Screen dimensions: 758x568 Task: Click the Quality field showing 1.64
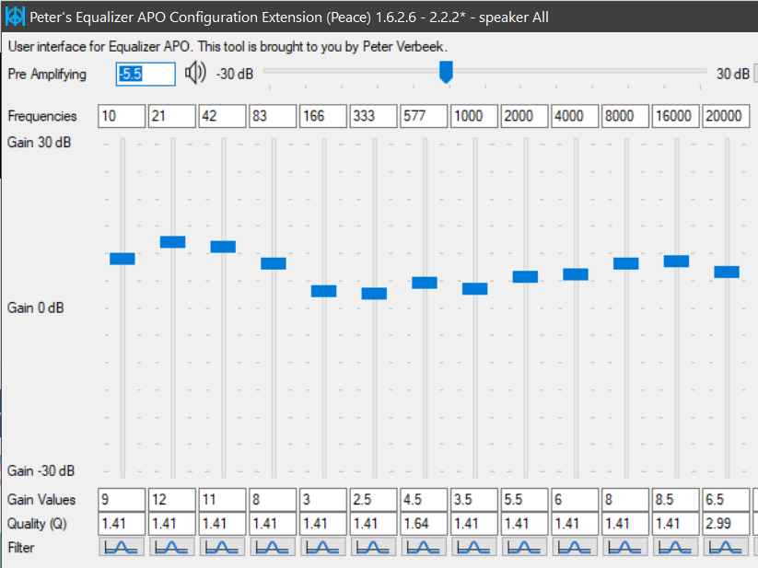pyautogui.click(x=423, y=524)
